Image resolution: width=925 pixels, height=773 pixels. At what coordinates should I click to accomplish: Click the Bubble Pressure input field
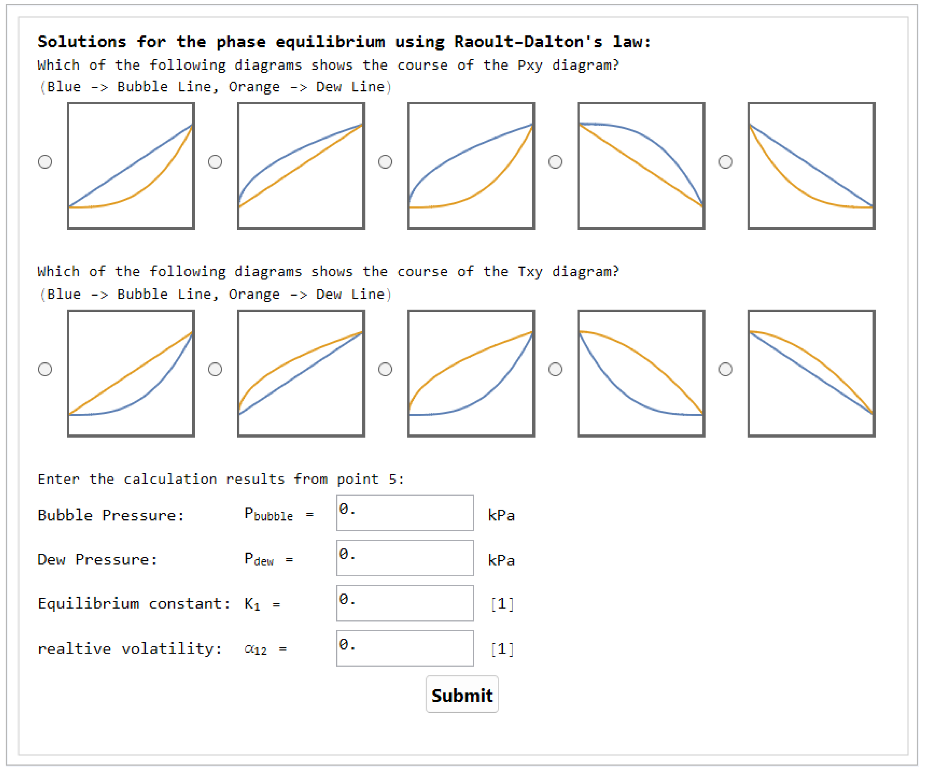405,513
